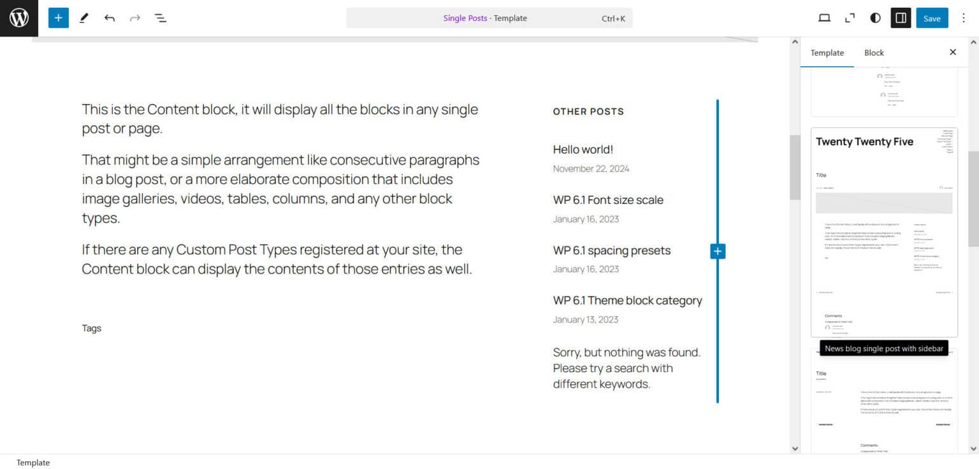The width and height of the screenshot is (979, 469).
Task: Redo the last change
Action: pyautogui.click(x=134, y=18)
